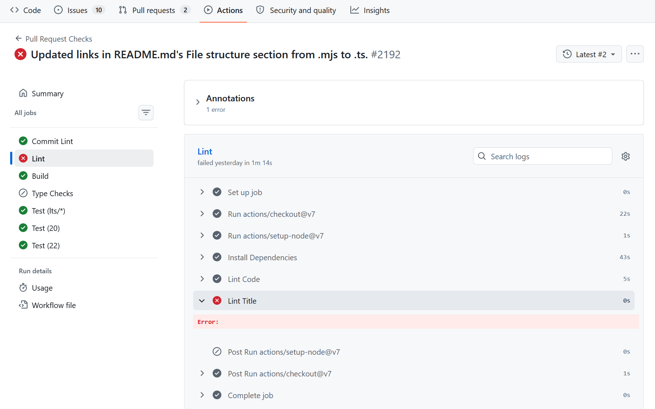Click the filter jobs icon button

146,113
